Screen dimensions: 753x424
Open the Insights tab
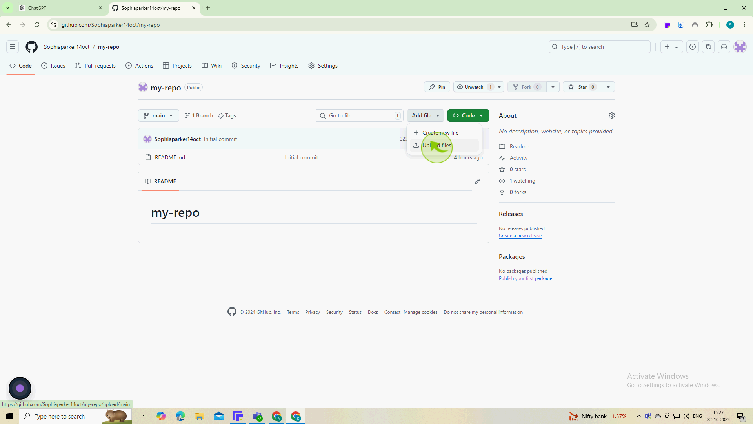pos(284,66)
